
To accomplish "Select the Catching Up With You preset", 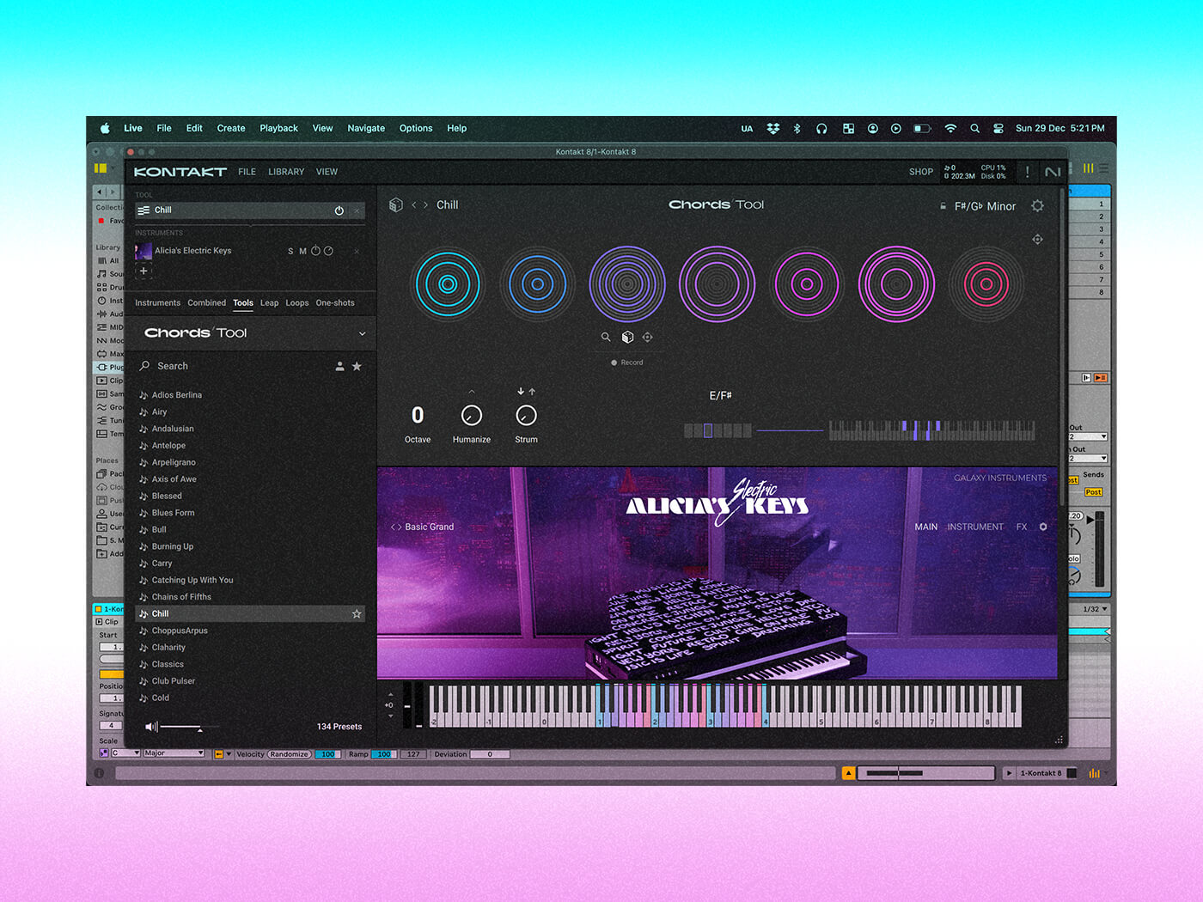I will [x=192, y=580].
